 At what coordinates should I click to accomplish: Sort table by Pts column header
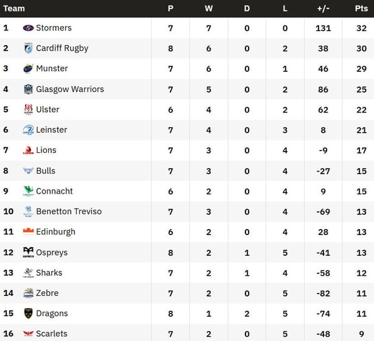[361, 9]
